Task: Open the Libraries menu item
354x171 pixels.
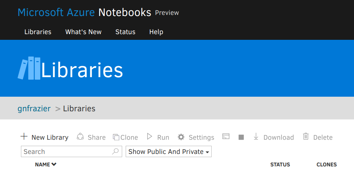Action: (x=38, y=32)
